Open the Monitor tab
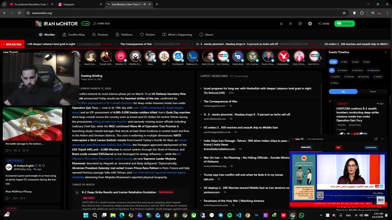Screen dimensions: 392x220 click(47, 35)
